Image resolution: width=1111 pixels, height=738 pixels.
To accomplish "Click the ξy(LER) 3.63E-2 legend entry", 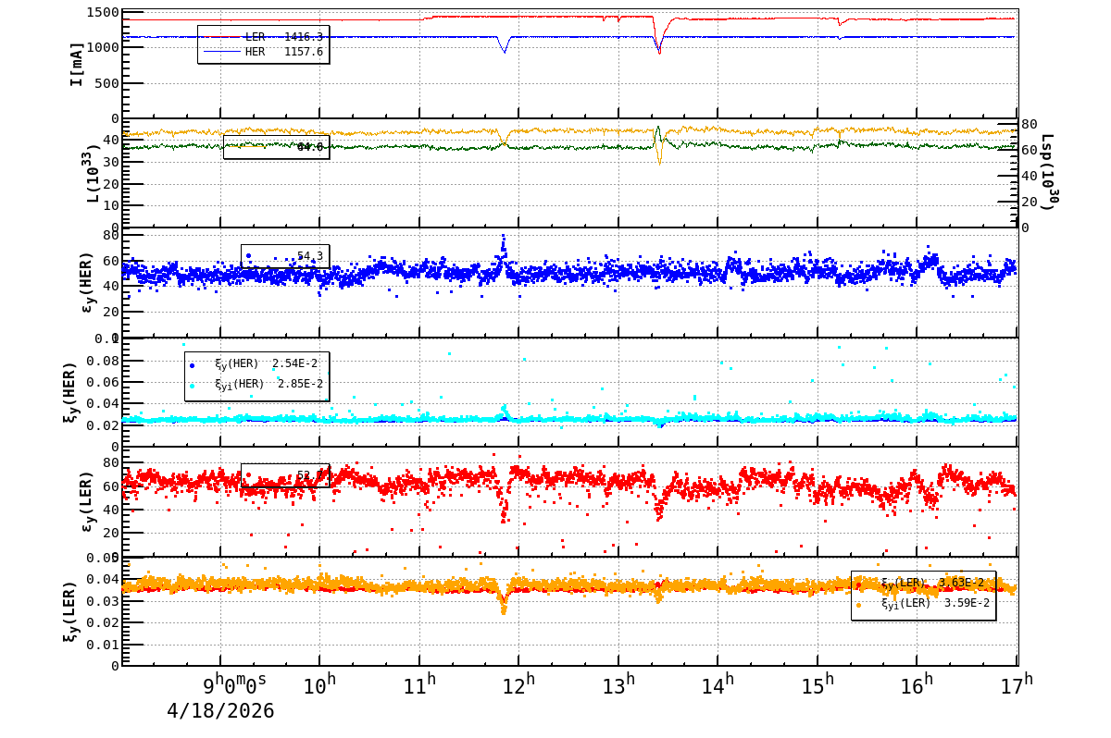I will tap(923, 584).
